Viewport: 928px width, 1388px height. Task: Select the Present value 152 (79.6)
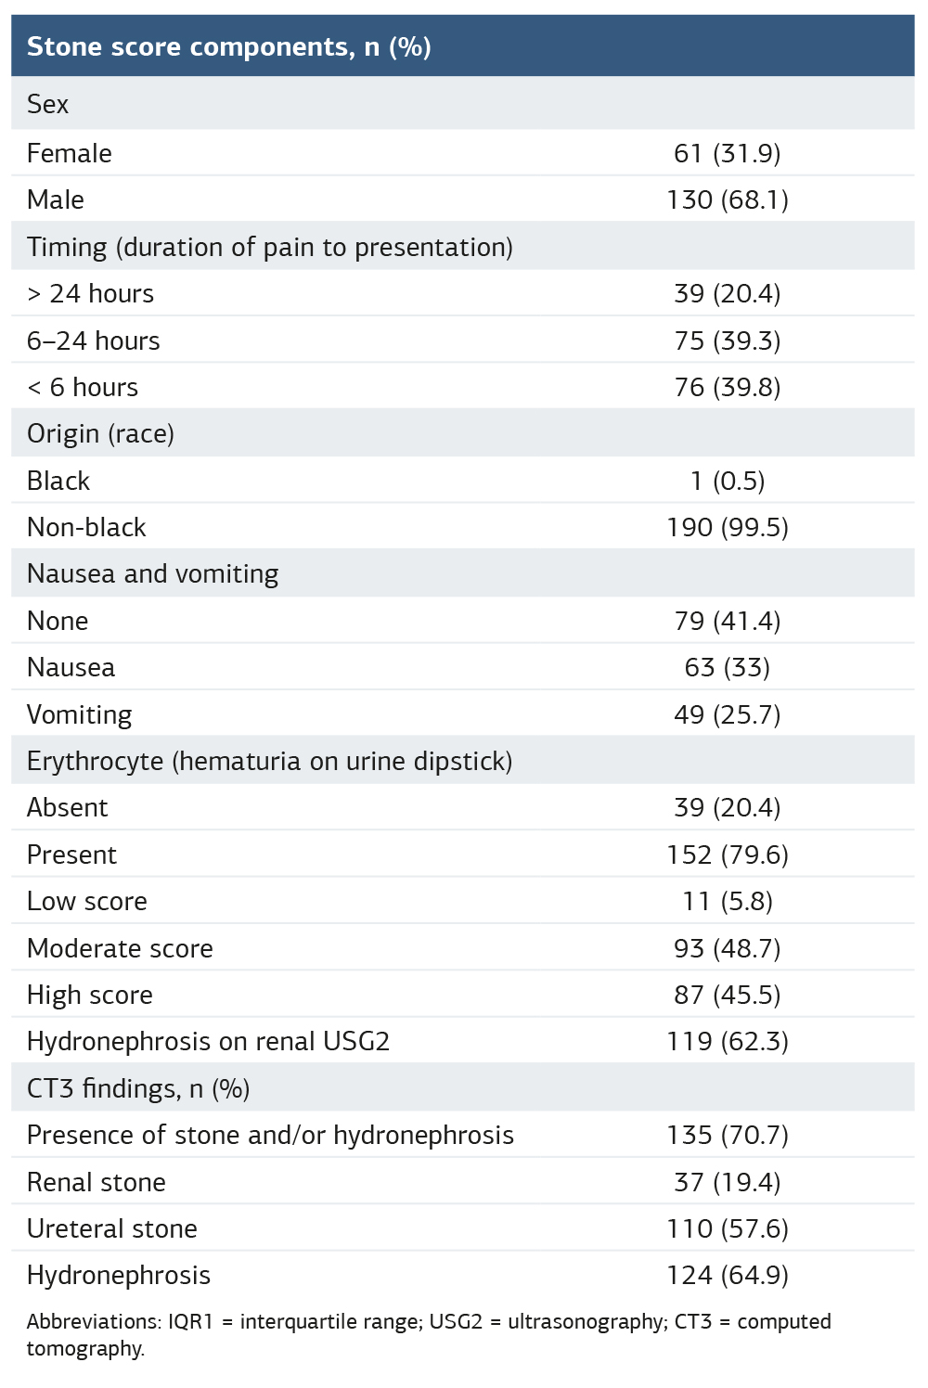pyautogui.click(x=727, y=855)
